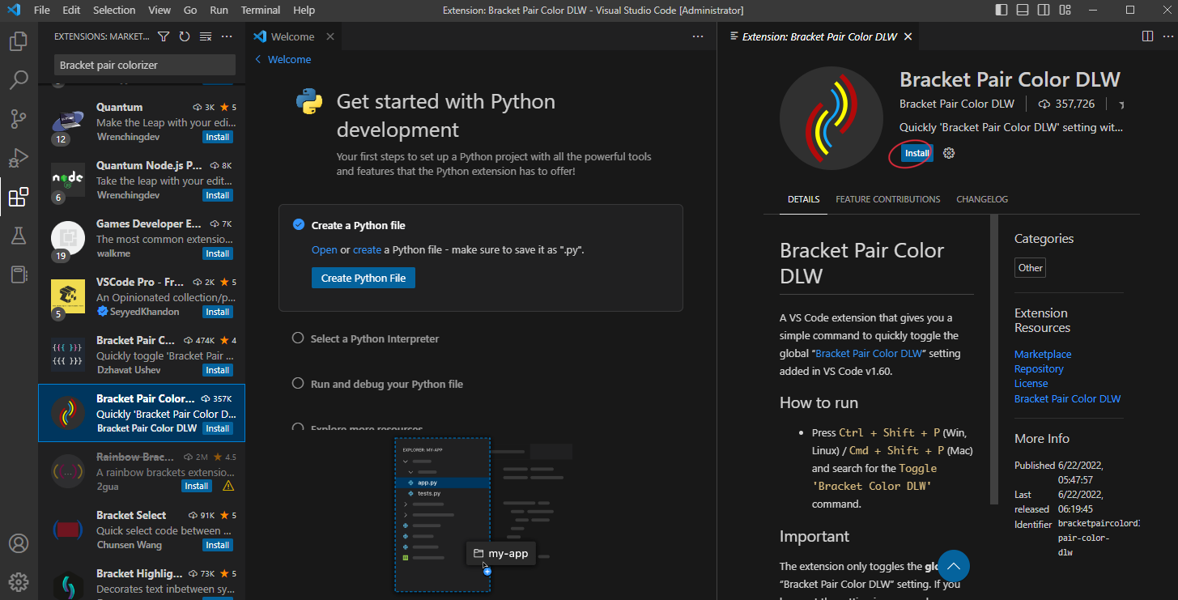Click the create link for Python file
Viewport: 1178px width, 600px height.
point(367,250)
